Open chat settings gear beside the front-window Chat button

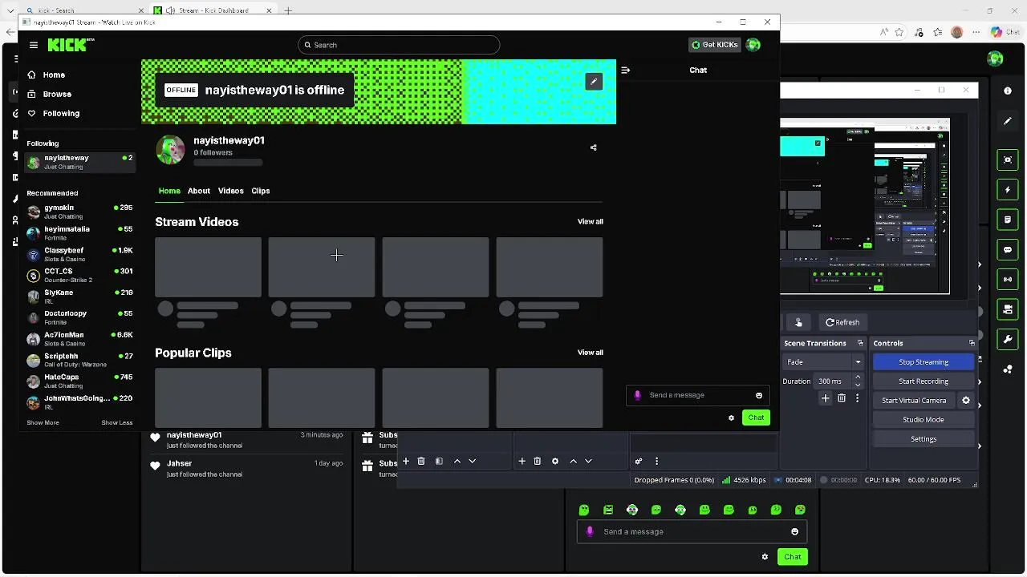pos(731,418)
